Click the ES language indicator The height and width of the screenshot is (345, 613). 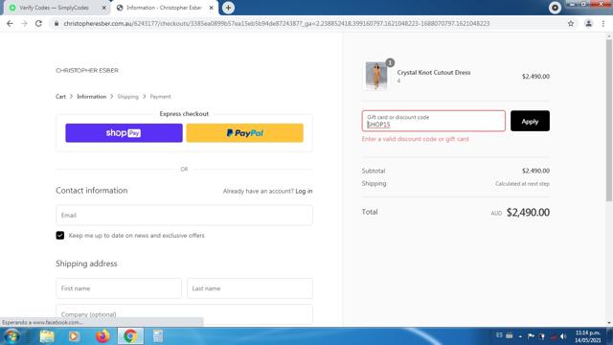[x=499, y=335]
